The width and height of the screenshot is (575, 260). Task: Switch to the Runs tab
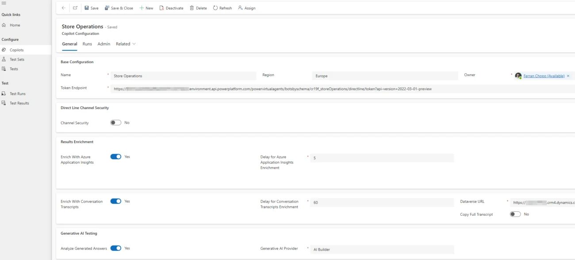point(87,44)
